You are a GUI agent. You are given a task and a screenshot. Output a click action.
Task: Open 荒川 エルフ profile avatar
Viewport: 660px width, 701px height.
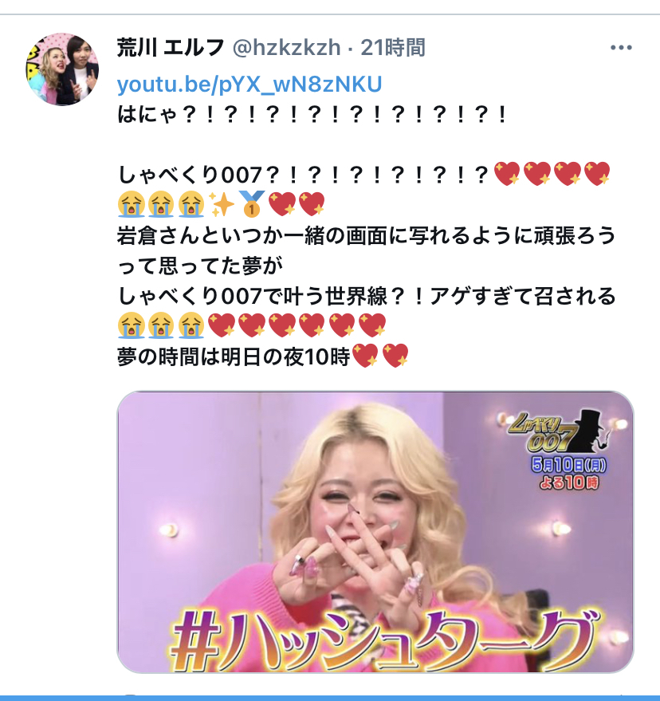[62, 69]
